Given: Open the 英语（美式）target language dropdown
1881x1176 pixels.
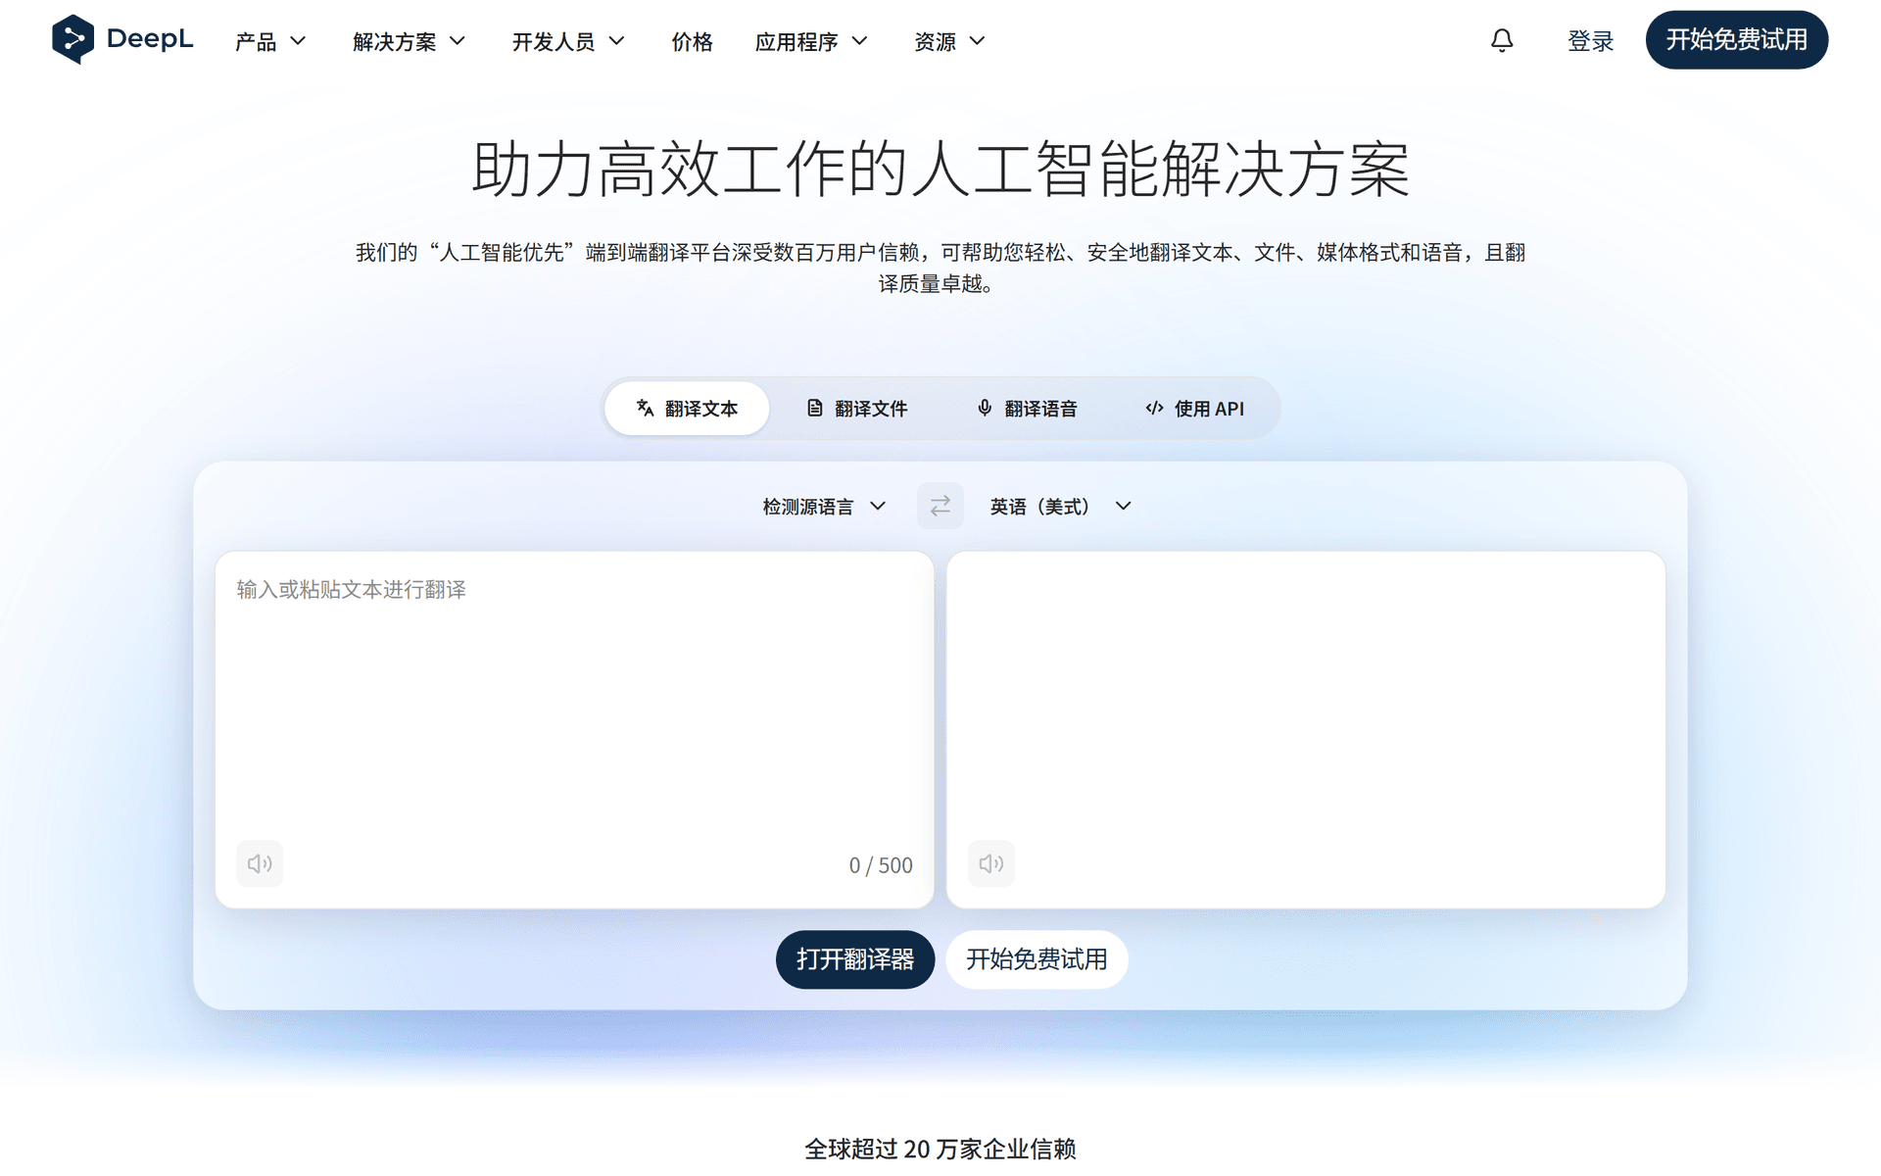Looking at the screenshot, I should pyautogui.click(x=1061, y=506).
